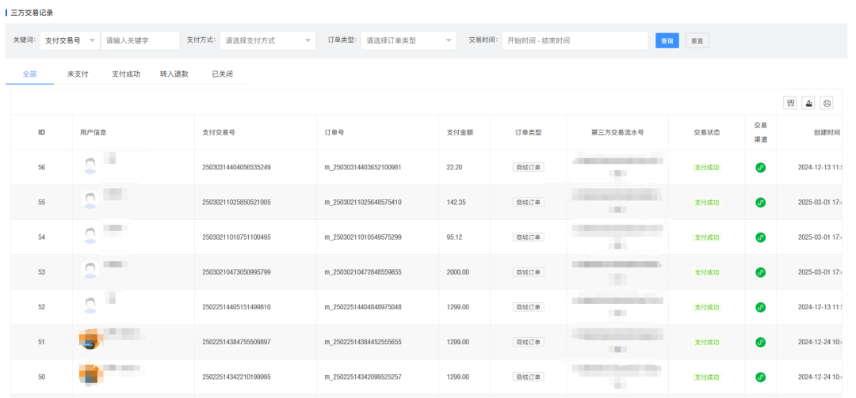The image size is (856, 398).
Task: Click payment number 25022514342210199995
Action: pos(236,377)
